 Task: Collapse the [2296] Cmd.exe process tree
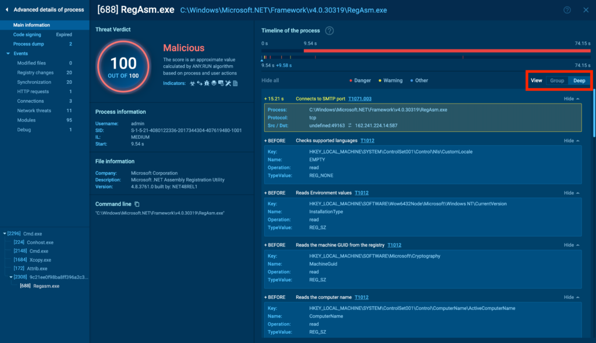[x=5, y=234]
